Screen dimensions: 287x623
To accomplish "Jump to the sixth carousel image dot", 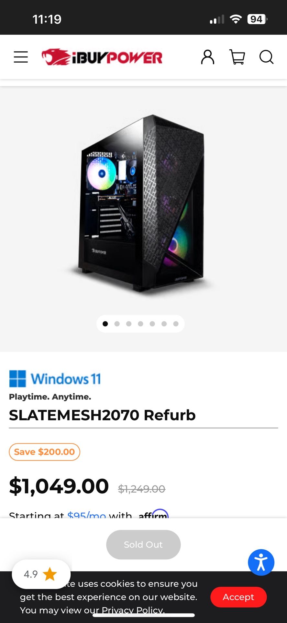I will click(164, 324).
